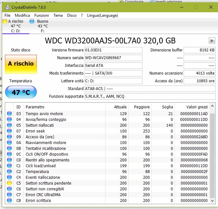Click status icon for Rientri allo spegnimento

[9, 160]
